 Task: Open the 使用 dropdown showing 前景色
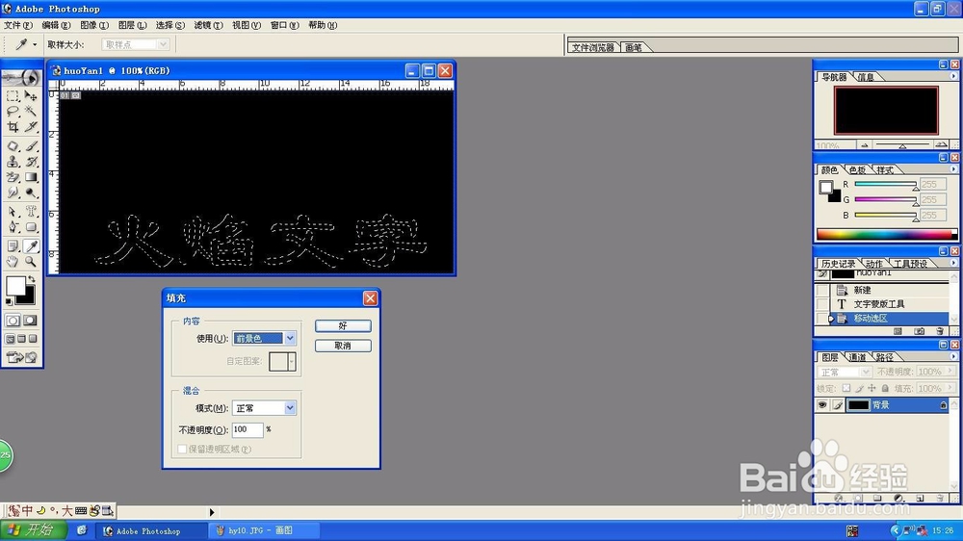pyautogui.click(x=264, y=338)
